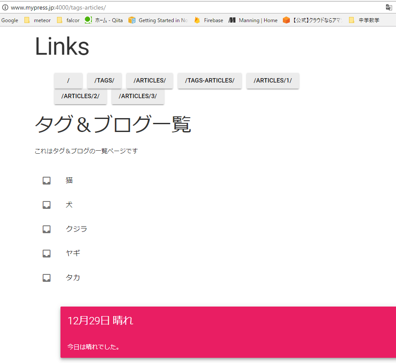
Task: Click the 12月29日 晴れ article title
Action: click(101, 320)
